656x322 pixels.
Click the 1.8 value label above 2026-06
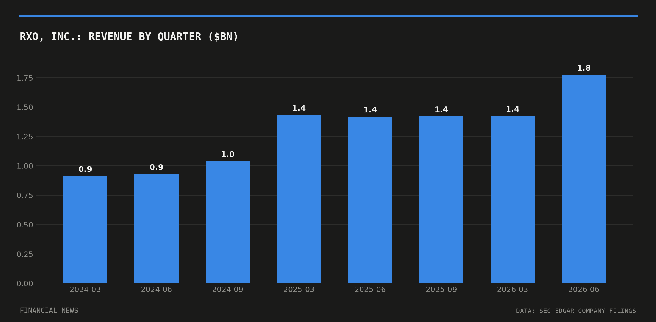pyautogui.click(x=584, y=68)
